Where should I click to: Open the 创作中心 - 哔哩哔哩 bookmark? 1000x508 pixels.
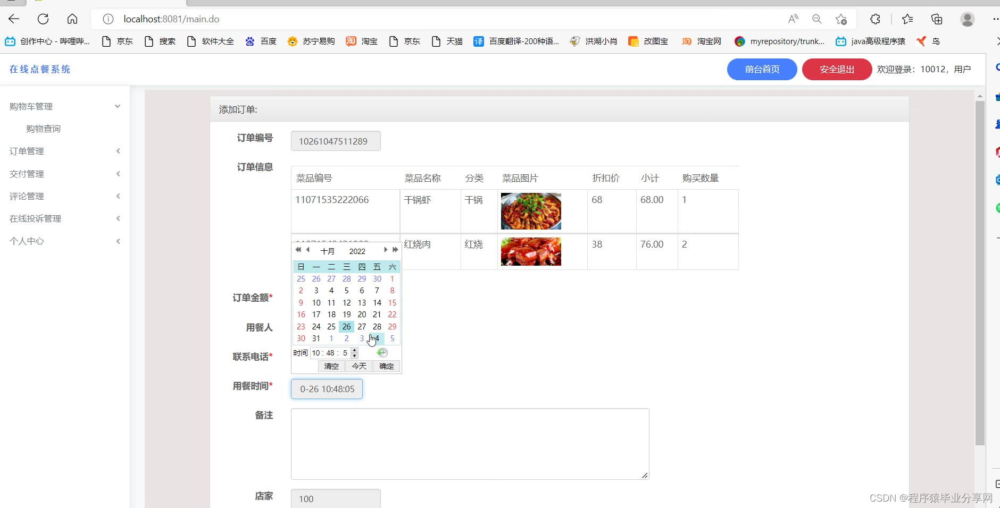(x=47, y=41)
